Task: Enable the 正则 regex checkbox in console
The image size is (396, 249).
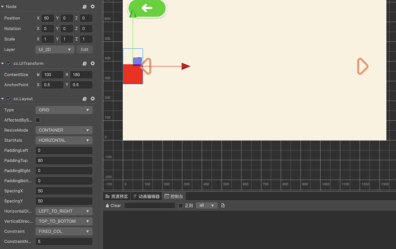Action: click(181, 205)
